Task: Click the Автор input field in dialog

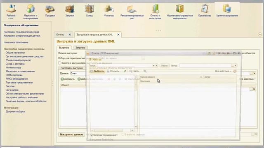Action: point(205,66)
